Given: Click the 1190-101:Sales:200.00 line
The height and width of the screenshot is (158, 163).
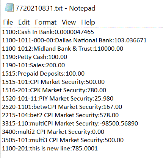Looking at the screenshot, I should pyautogui.click(x=33, y=65).
